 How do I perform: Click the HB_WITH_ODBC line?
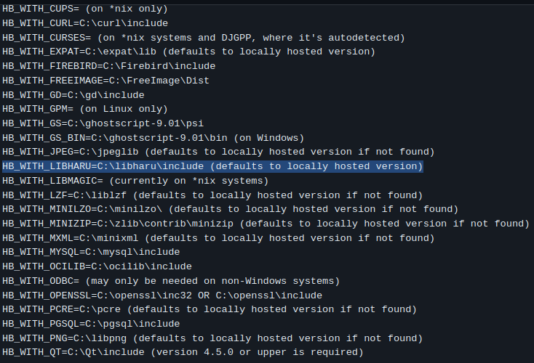point(171,281)
